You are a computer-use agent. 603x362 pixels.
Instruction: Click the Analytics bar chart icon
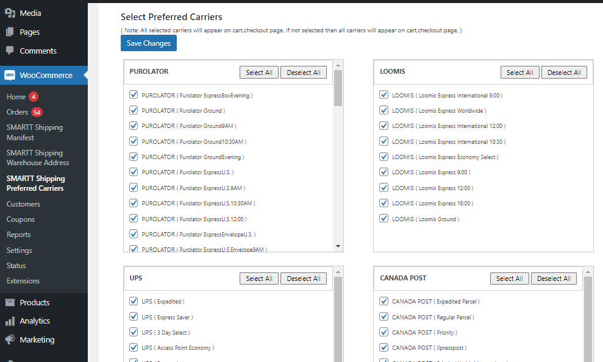(10, 321)
